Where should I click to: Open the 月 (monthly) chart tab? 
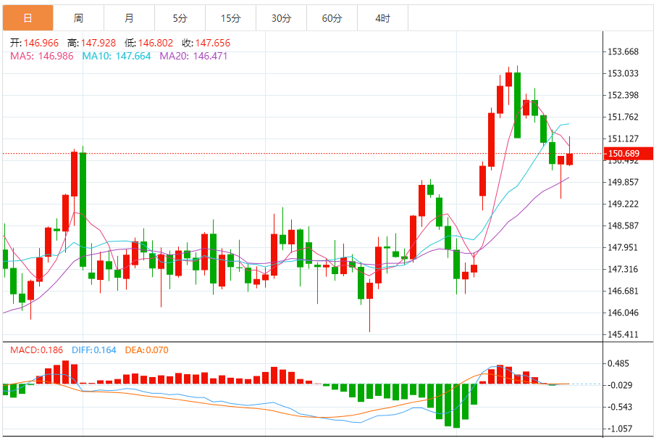click(x=129, y=18)
